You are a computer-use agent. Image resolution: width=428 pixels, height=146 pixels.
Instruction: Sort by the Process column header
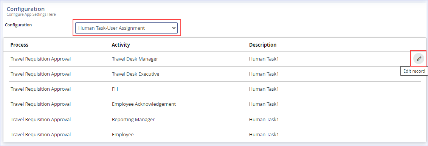click(x=19, y=45)
